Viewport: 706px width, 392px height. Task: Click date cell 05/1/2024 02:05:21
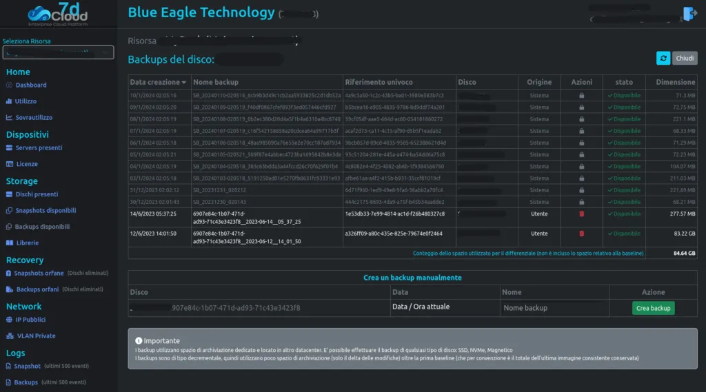click(x=153, y=155)
